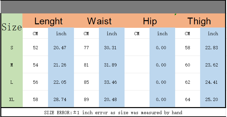Click the cell with value 31.89
Image resolution: width=227 pixels, height=117 pixels.
(x=112, y=65)
